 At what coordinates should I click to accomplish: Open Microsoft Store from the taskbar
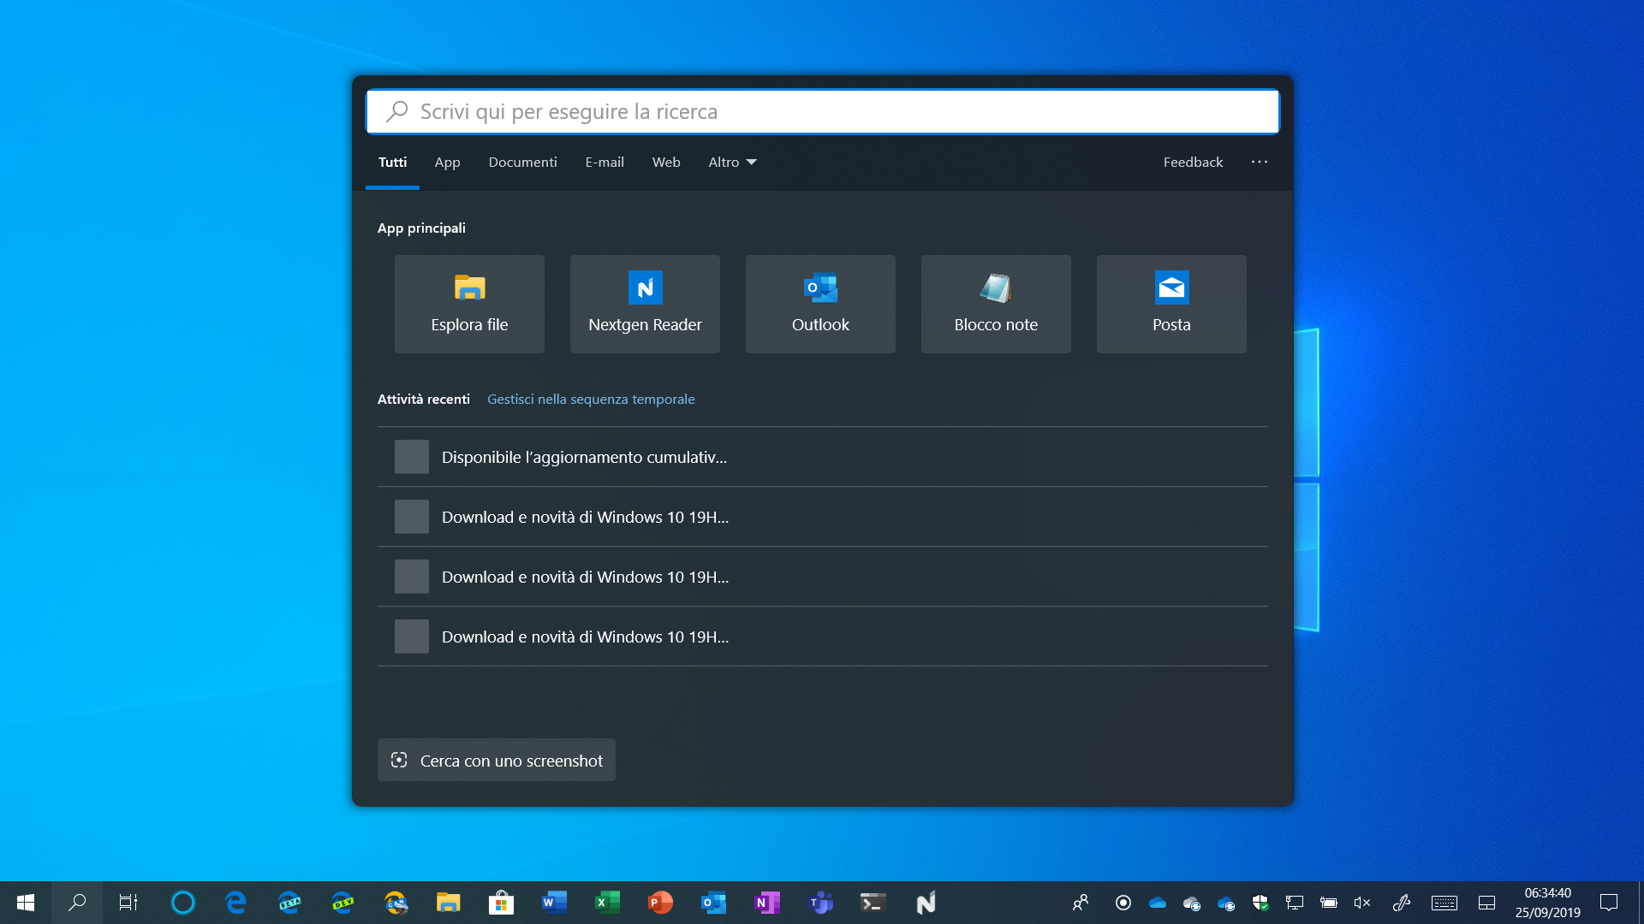click(x=501, y=903)
